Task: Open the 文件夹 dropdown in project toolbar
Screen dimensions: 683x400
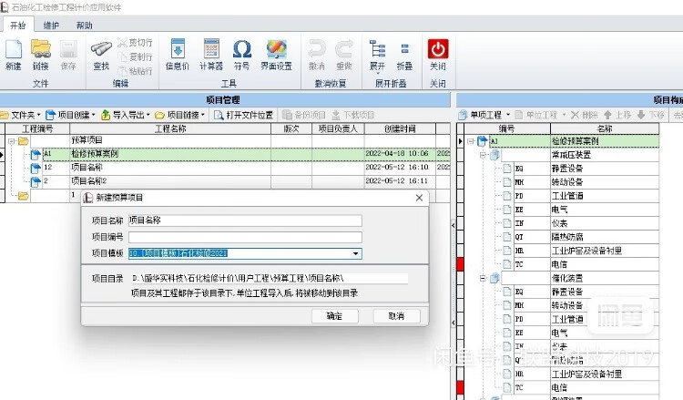Action: coord(20,115)
